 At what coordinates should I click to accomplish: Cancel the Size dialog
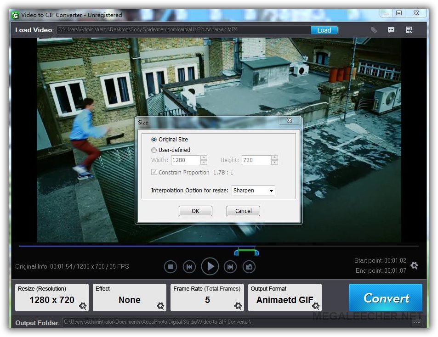click(x=243, y=211)
